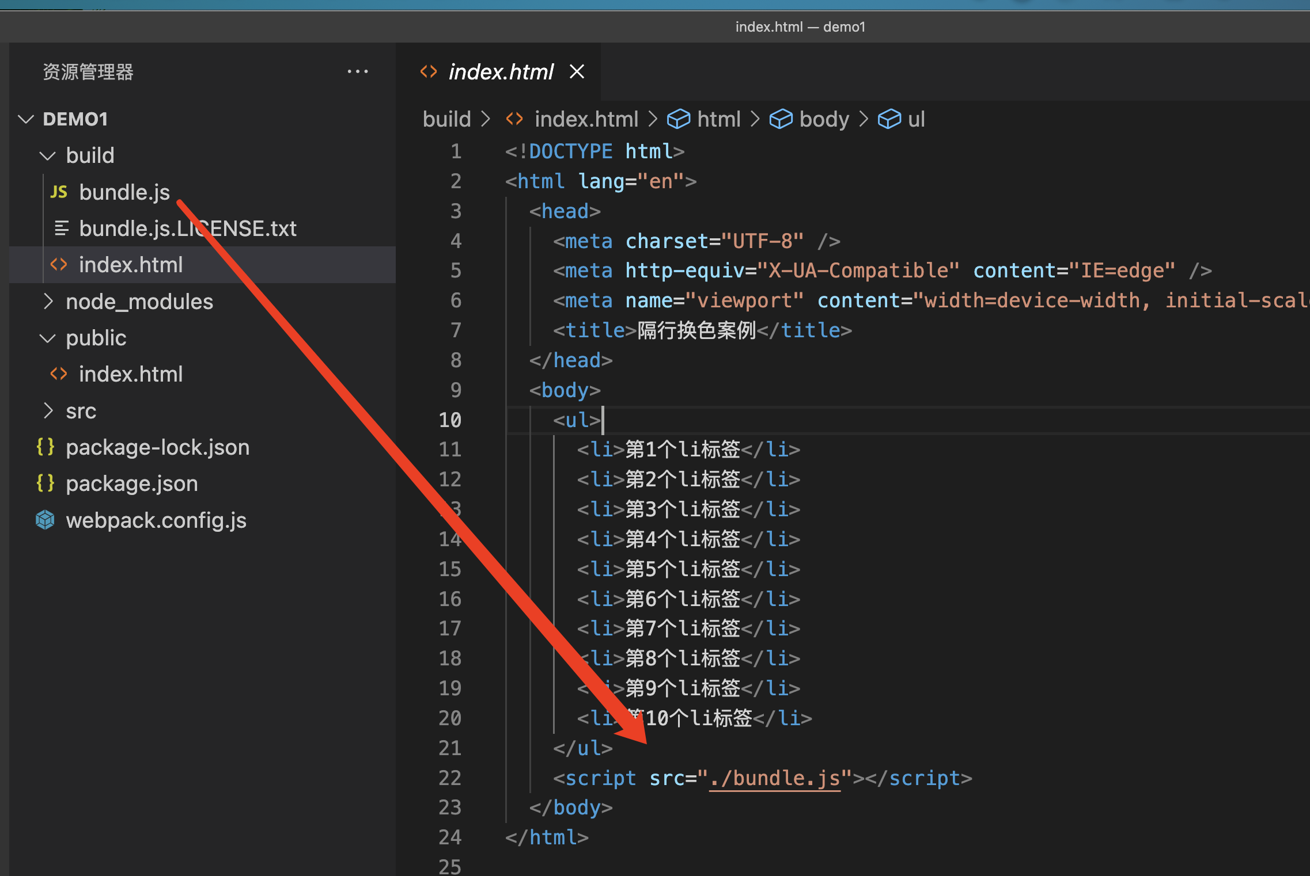Open the explorer more actions ellipsis

[357, 72]
